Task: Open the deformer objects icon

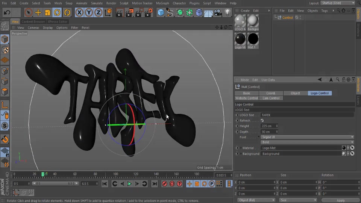Action: tap(199, 12)
